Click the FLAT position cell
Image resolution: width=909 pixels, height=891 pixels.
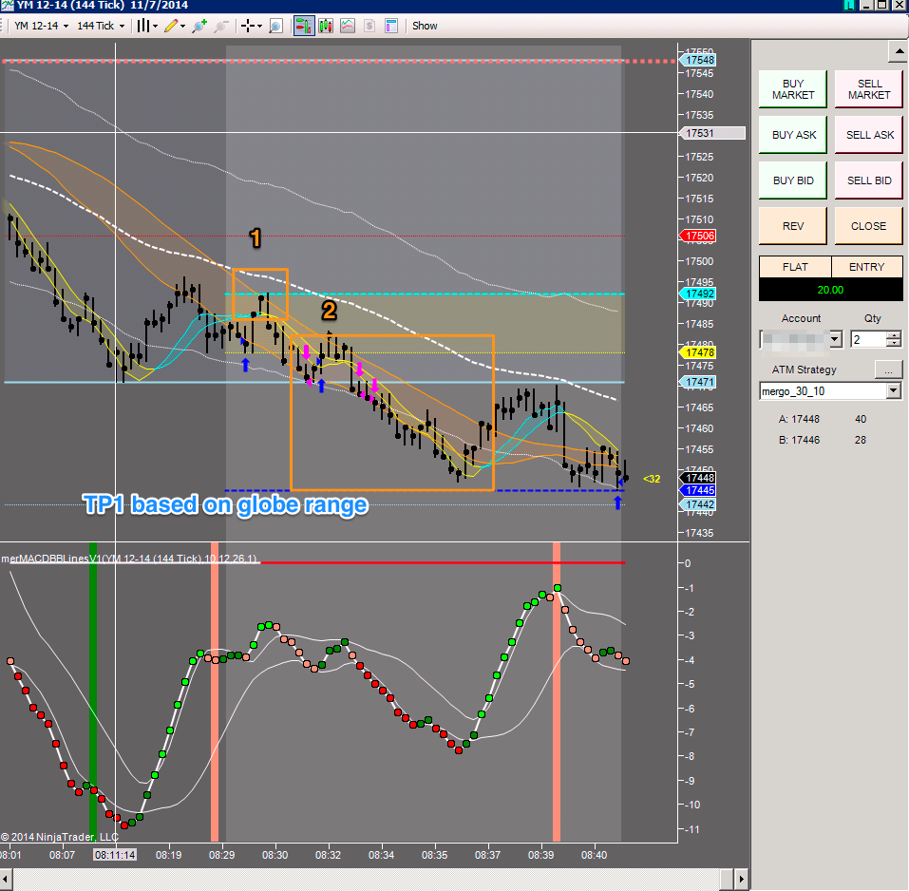tap(795, 267)
